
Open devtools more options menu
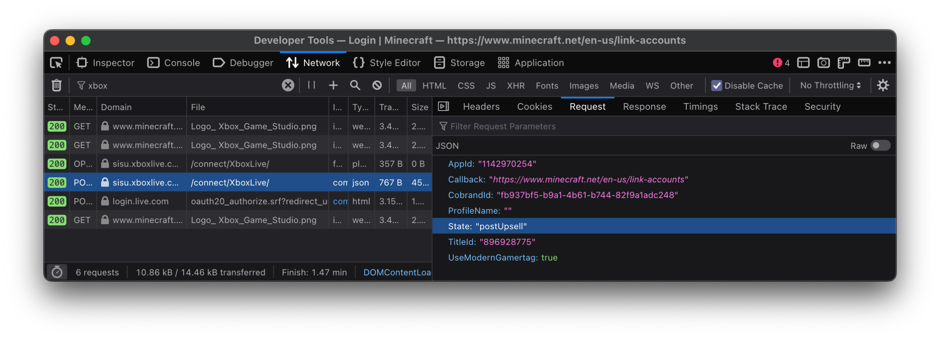884,63
